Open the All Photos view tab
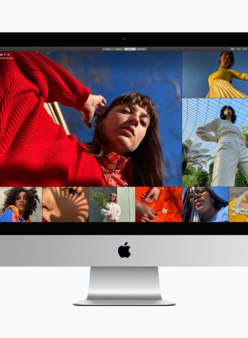 tap(141, 49)
